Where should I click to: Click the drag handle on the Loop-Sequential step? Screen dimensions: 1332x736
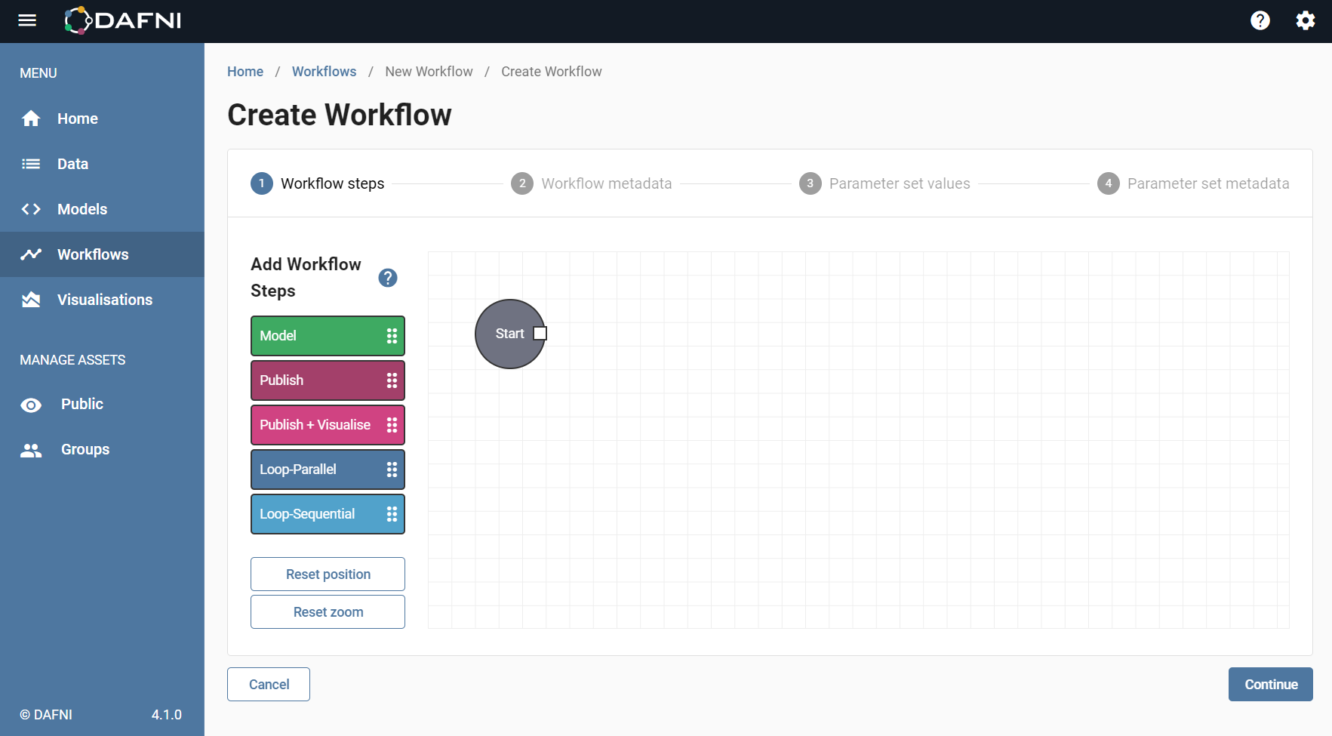392,514
